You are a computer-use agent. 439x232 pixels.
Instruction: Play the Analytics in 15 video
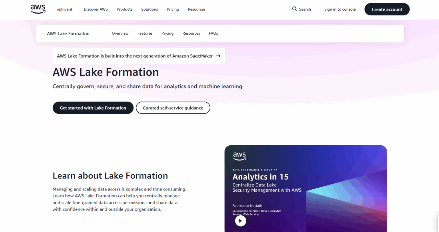click(240, 221)
